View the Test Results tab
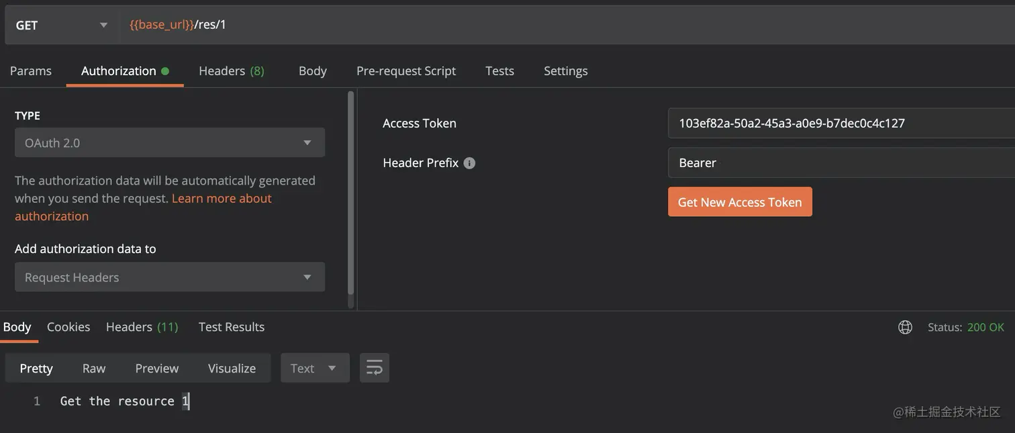Viewport: 1015px width, 433px height. click(232, 327)
